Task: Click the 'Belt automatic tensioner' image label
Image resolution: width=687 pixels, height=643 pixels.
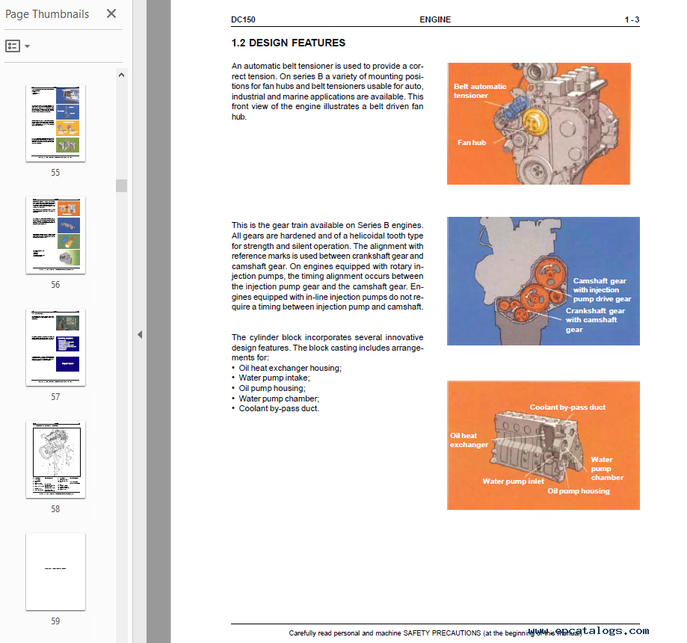Action: coord(480,91)
